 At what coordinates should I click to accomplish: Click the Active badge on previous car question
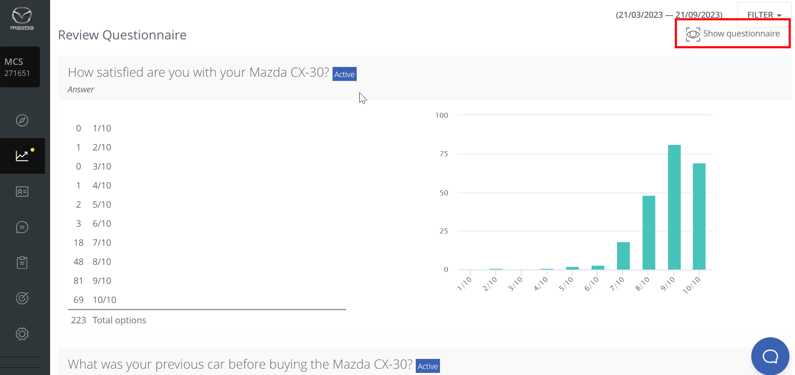[428, 366]
